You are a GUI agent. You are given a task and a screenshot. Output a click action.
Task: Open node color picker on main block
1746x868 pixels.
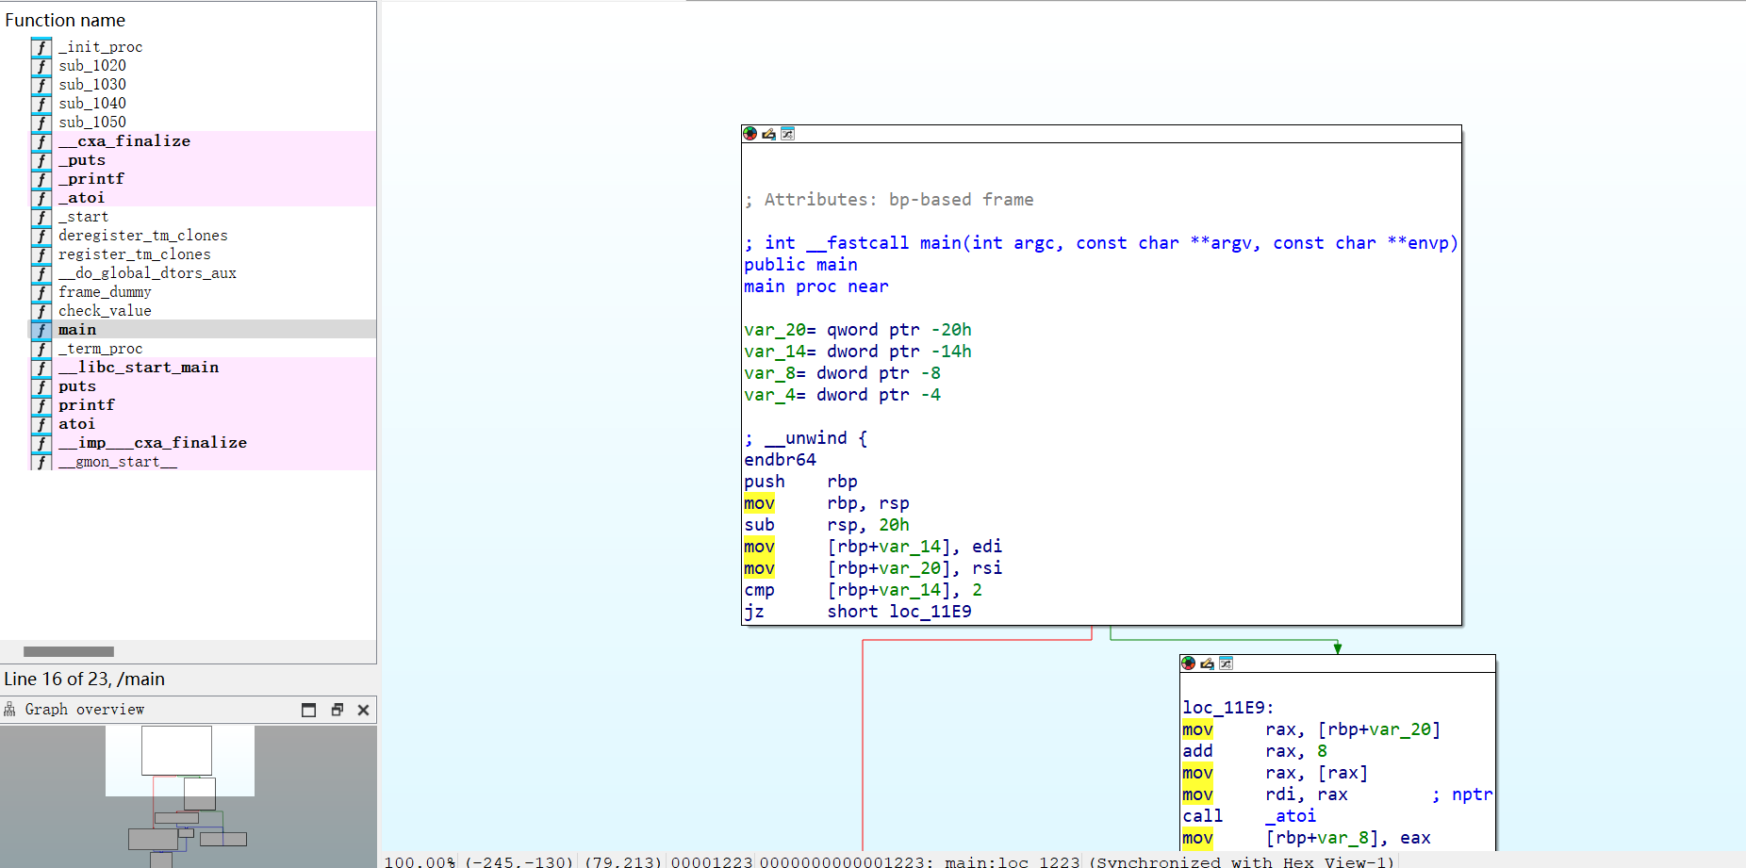coord(750,134)
